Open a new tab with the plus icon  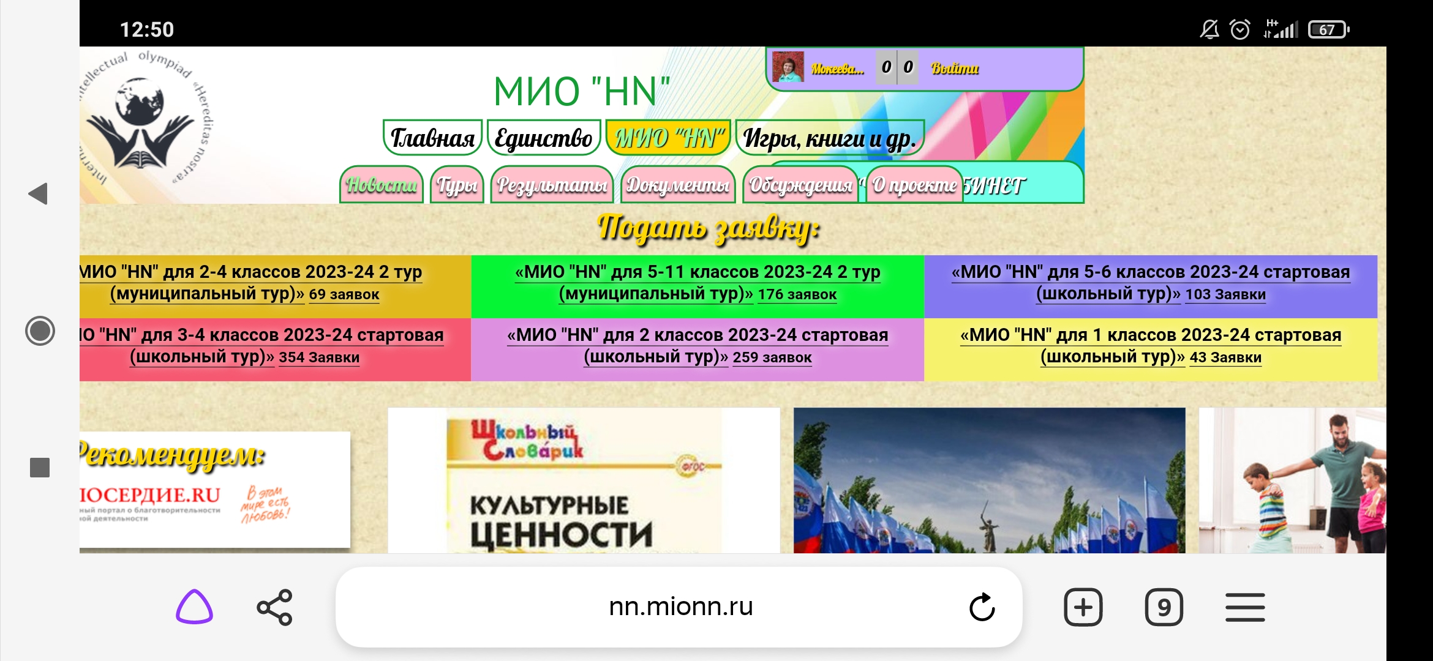point(1083,607)
